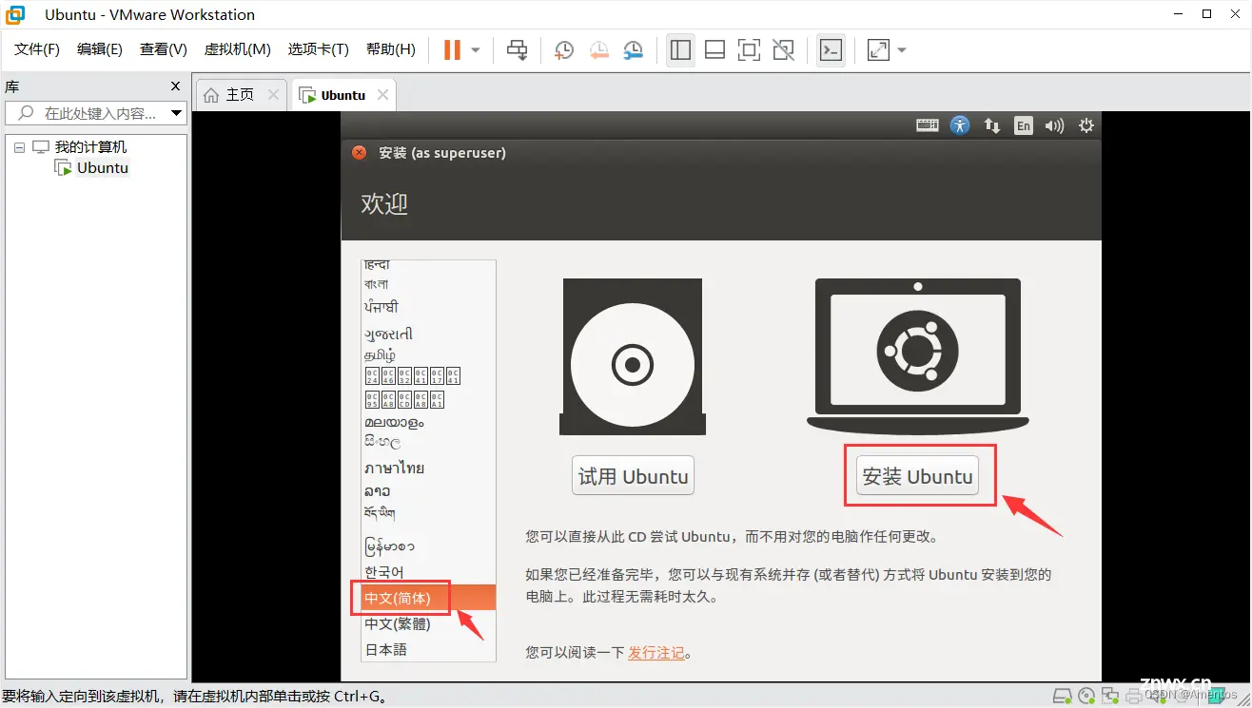Viewport: 1252px width, 708px height.
Task: Close the 主页 tab
Action: (x=273, y=95)
